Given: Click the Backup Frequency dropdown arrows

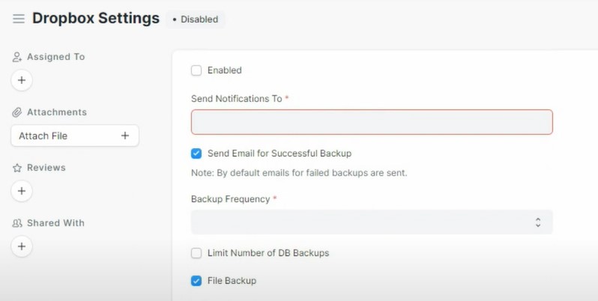Looking at the screenshot, I should coord(538,222).
